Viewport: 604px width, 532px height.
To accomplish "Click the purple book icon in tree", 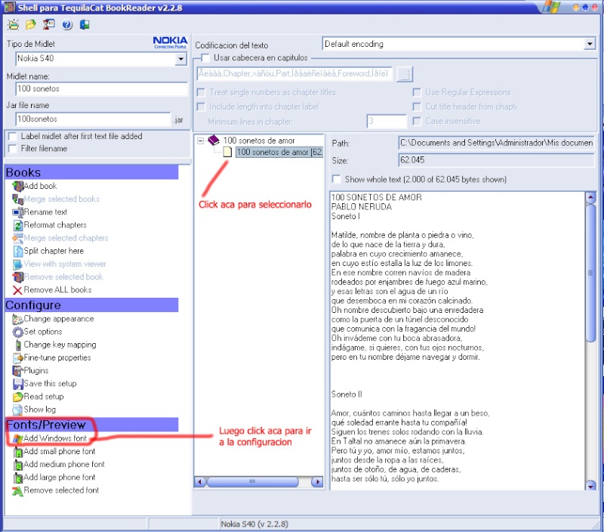I will (x=214, y=141).
